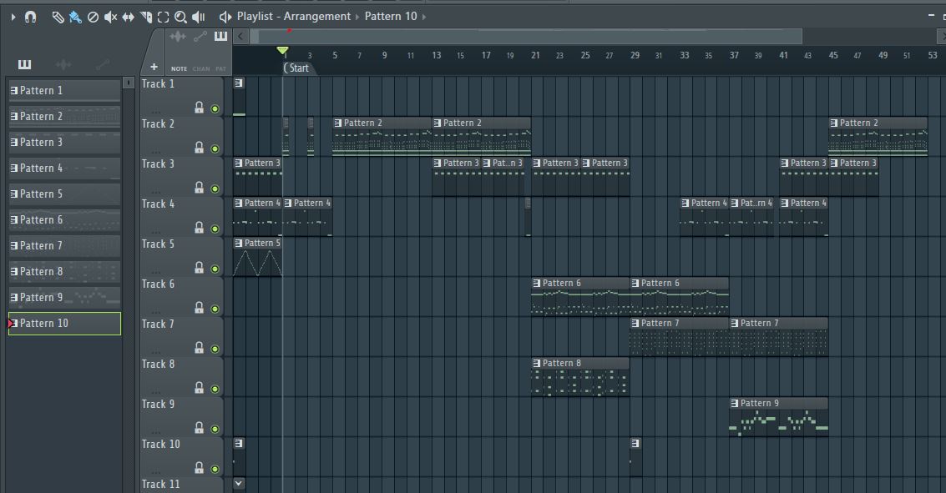Select Pattern 3 in the picker
This screenshot has height=493, width=946.
[64, 143]
